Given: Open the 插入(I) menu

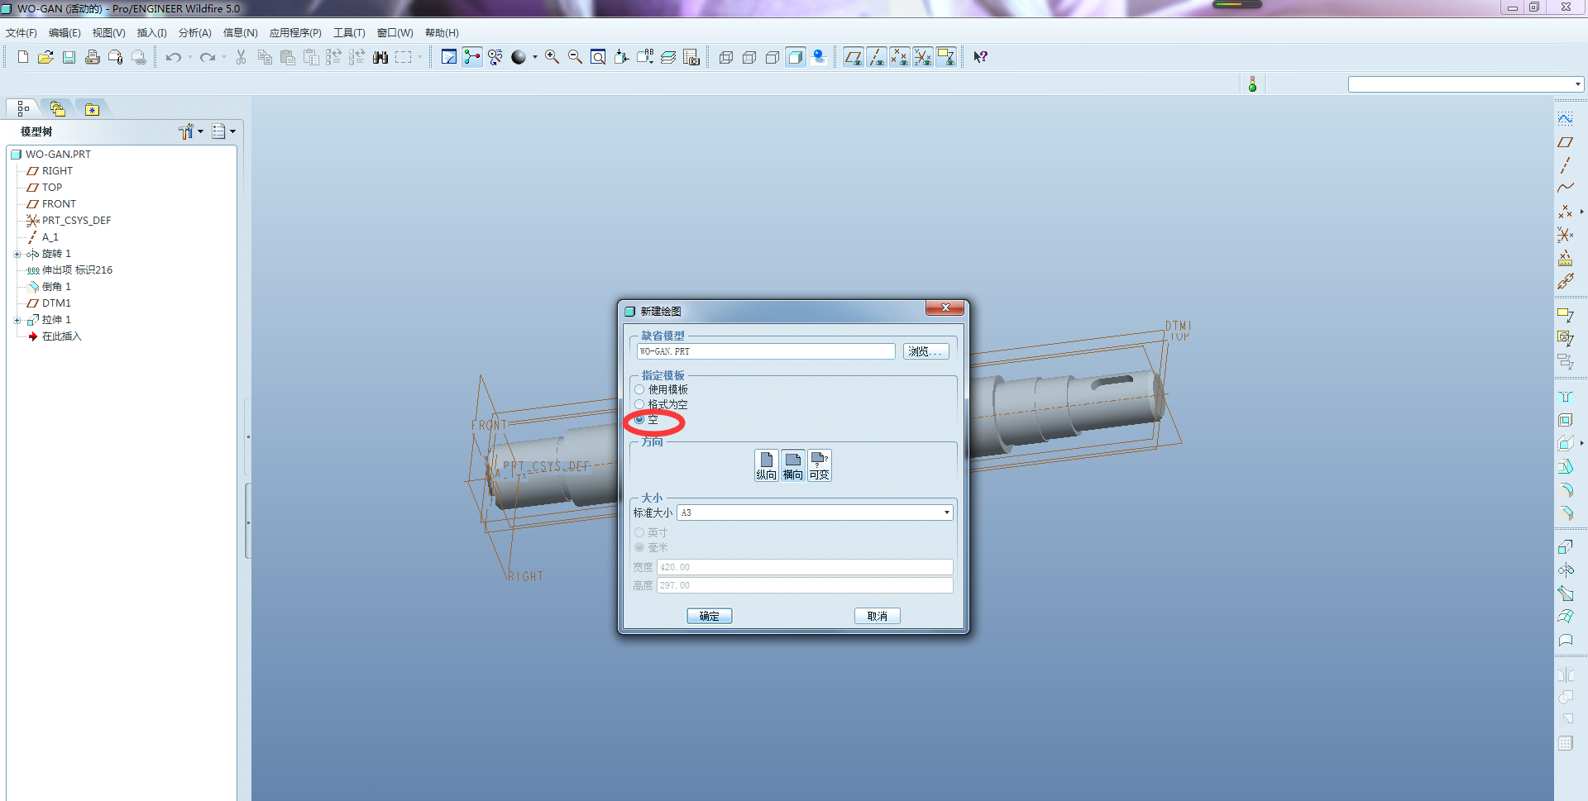Looking at the screenshot, I should [151, 33].
